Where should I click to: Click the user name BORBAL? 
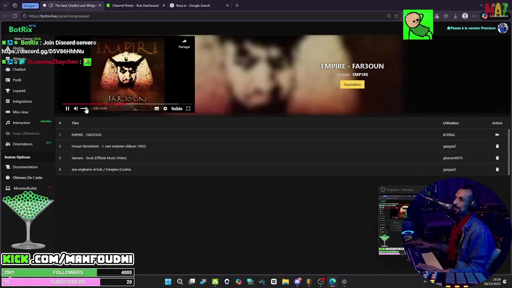coord(449,135)
